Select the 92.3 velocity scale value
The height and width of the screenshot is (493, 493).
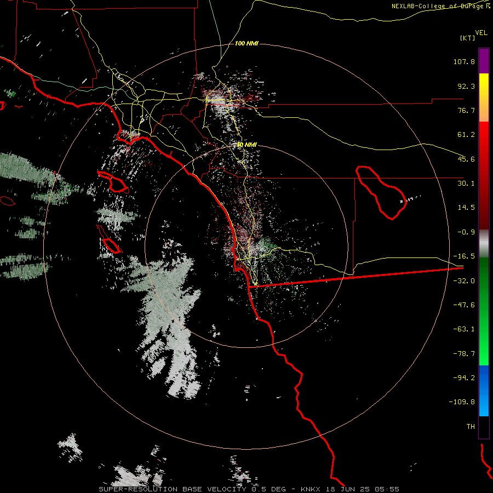pos(466,86)
